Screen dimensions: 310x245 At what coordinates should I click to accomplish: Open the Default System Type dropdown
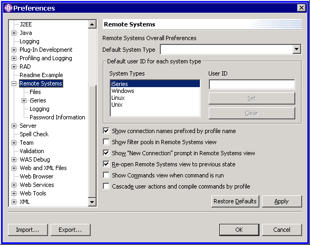pos(296,49)
